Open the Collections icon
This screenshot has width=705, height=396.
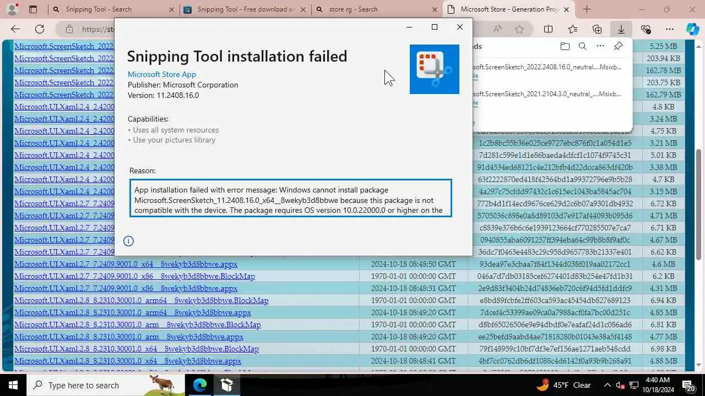(x=597, y=29)
